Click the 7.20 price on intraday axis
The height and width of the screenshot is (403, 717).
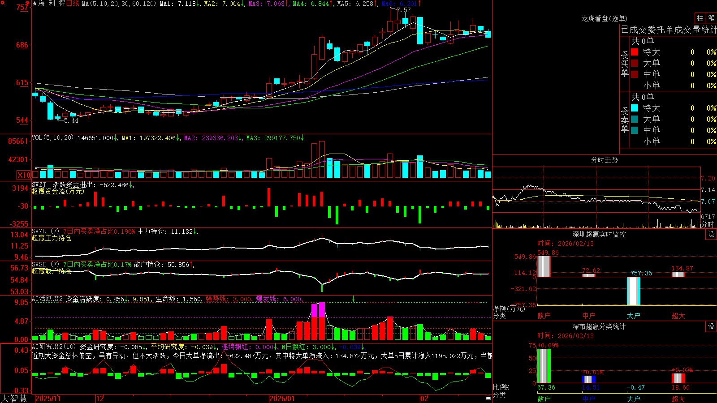[708, 178]
